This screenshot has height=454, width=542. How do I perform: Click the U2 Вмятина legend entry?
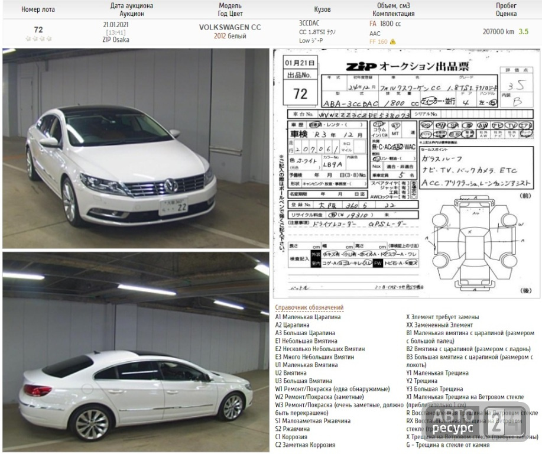click(291, 372)
